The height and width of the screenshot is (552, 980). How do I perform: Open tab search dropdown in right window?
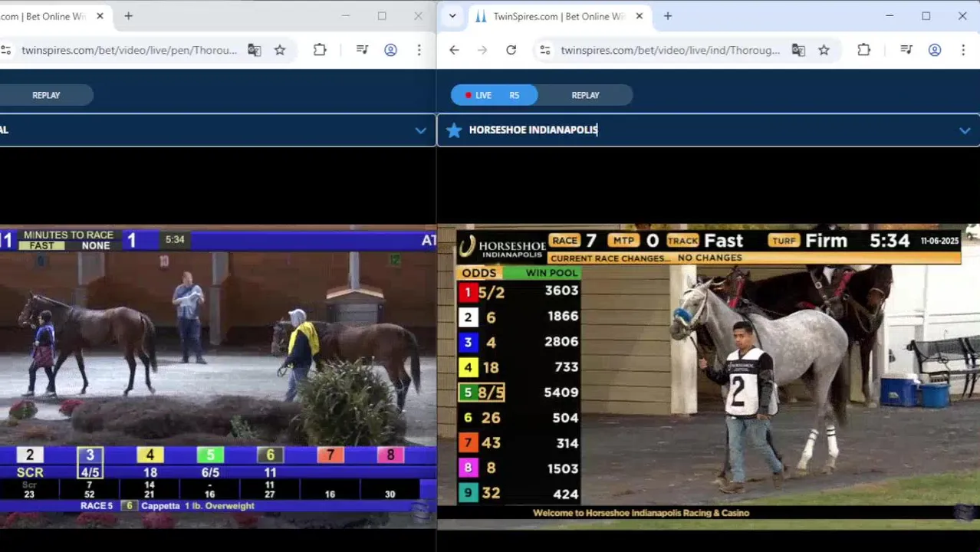(x=452, y=16)
